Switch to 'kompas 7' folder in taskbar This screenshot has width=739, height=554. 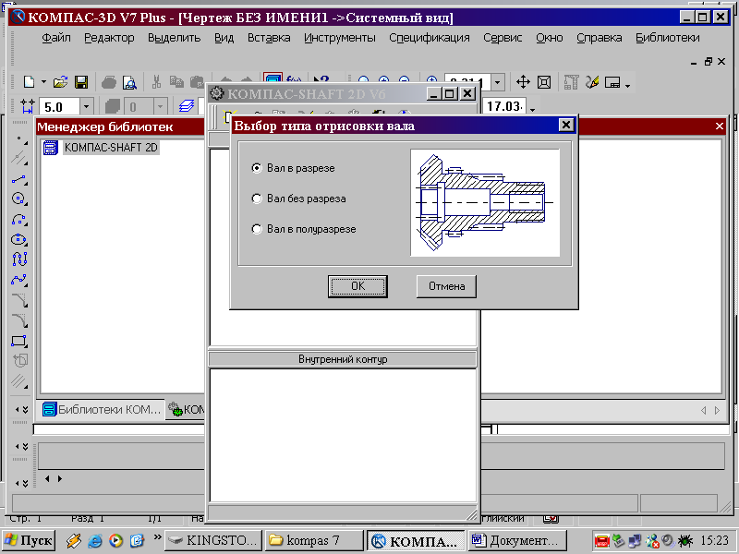[x=314, y=540]
